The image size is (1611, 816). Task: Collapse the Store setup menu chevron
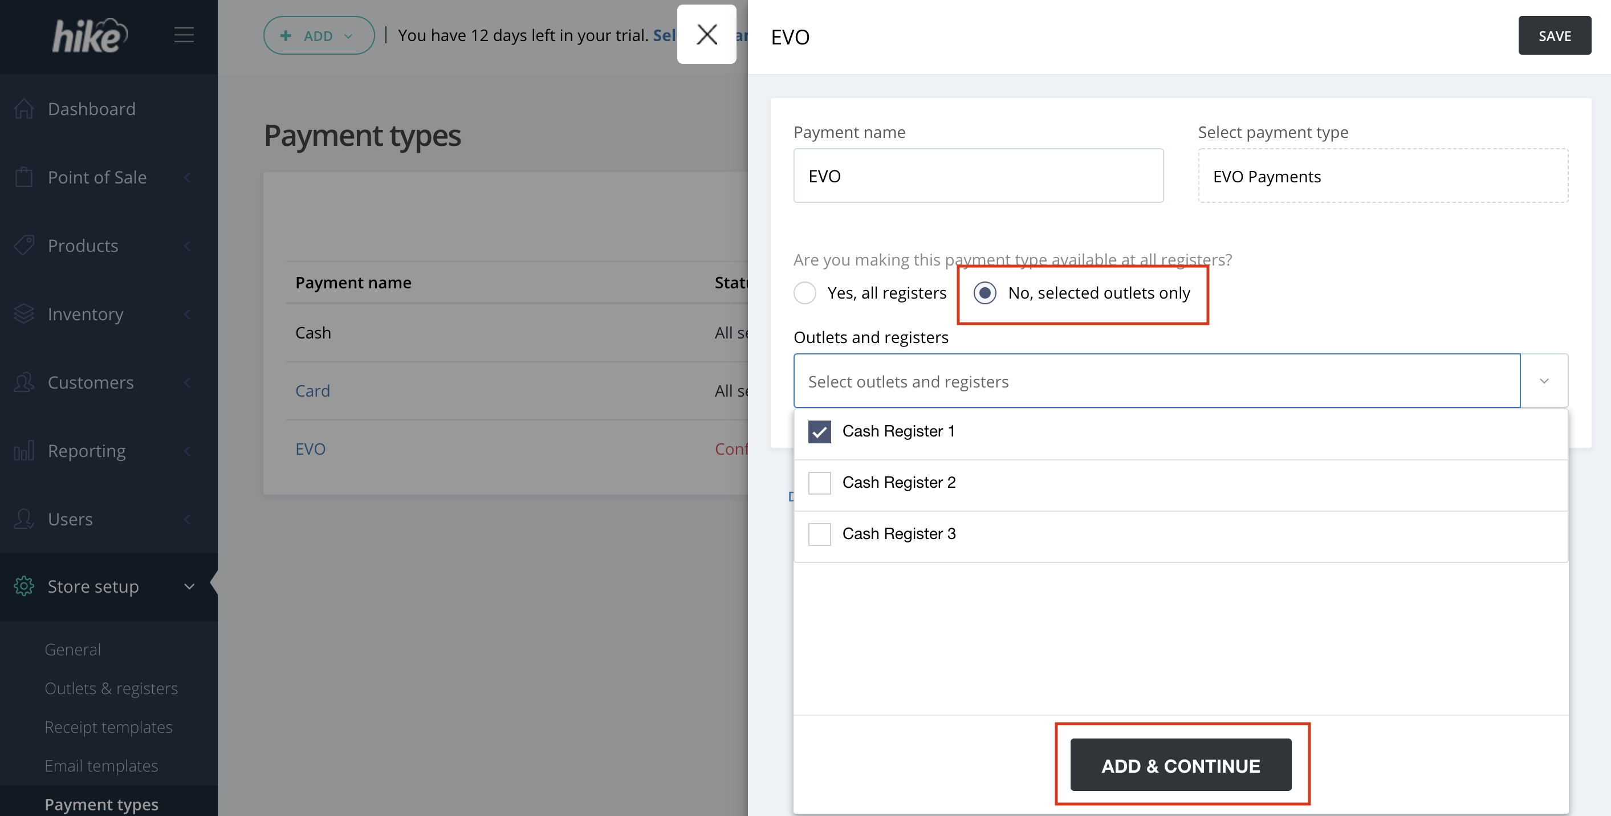coord(189,586)
